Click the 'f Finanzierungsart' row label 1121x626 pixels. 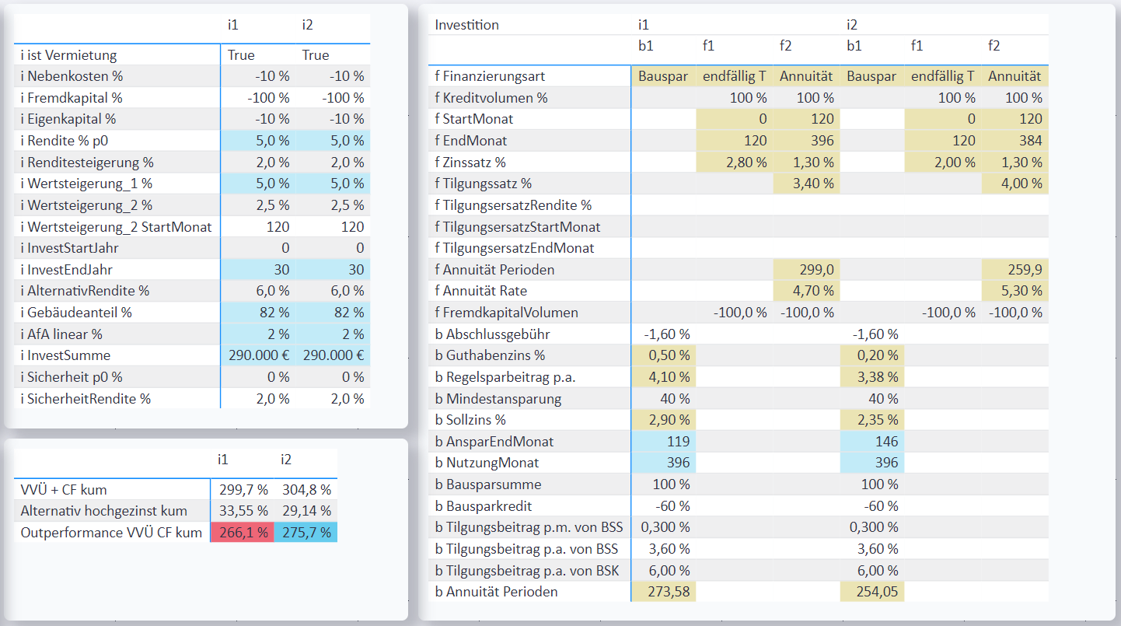[490, 76]
